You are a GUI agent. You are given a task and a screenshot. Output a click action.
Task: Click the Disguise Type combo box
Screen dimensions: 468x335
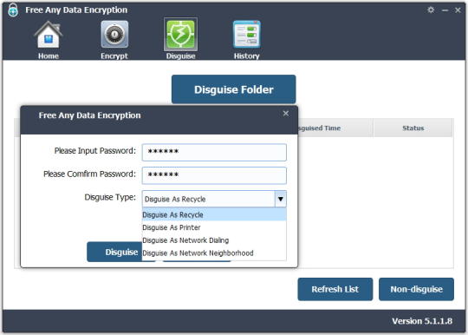pos(214,199)
